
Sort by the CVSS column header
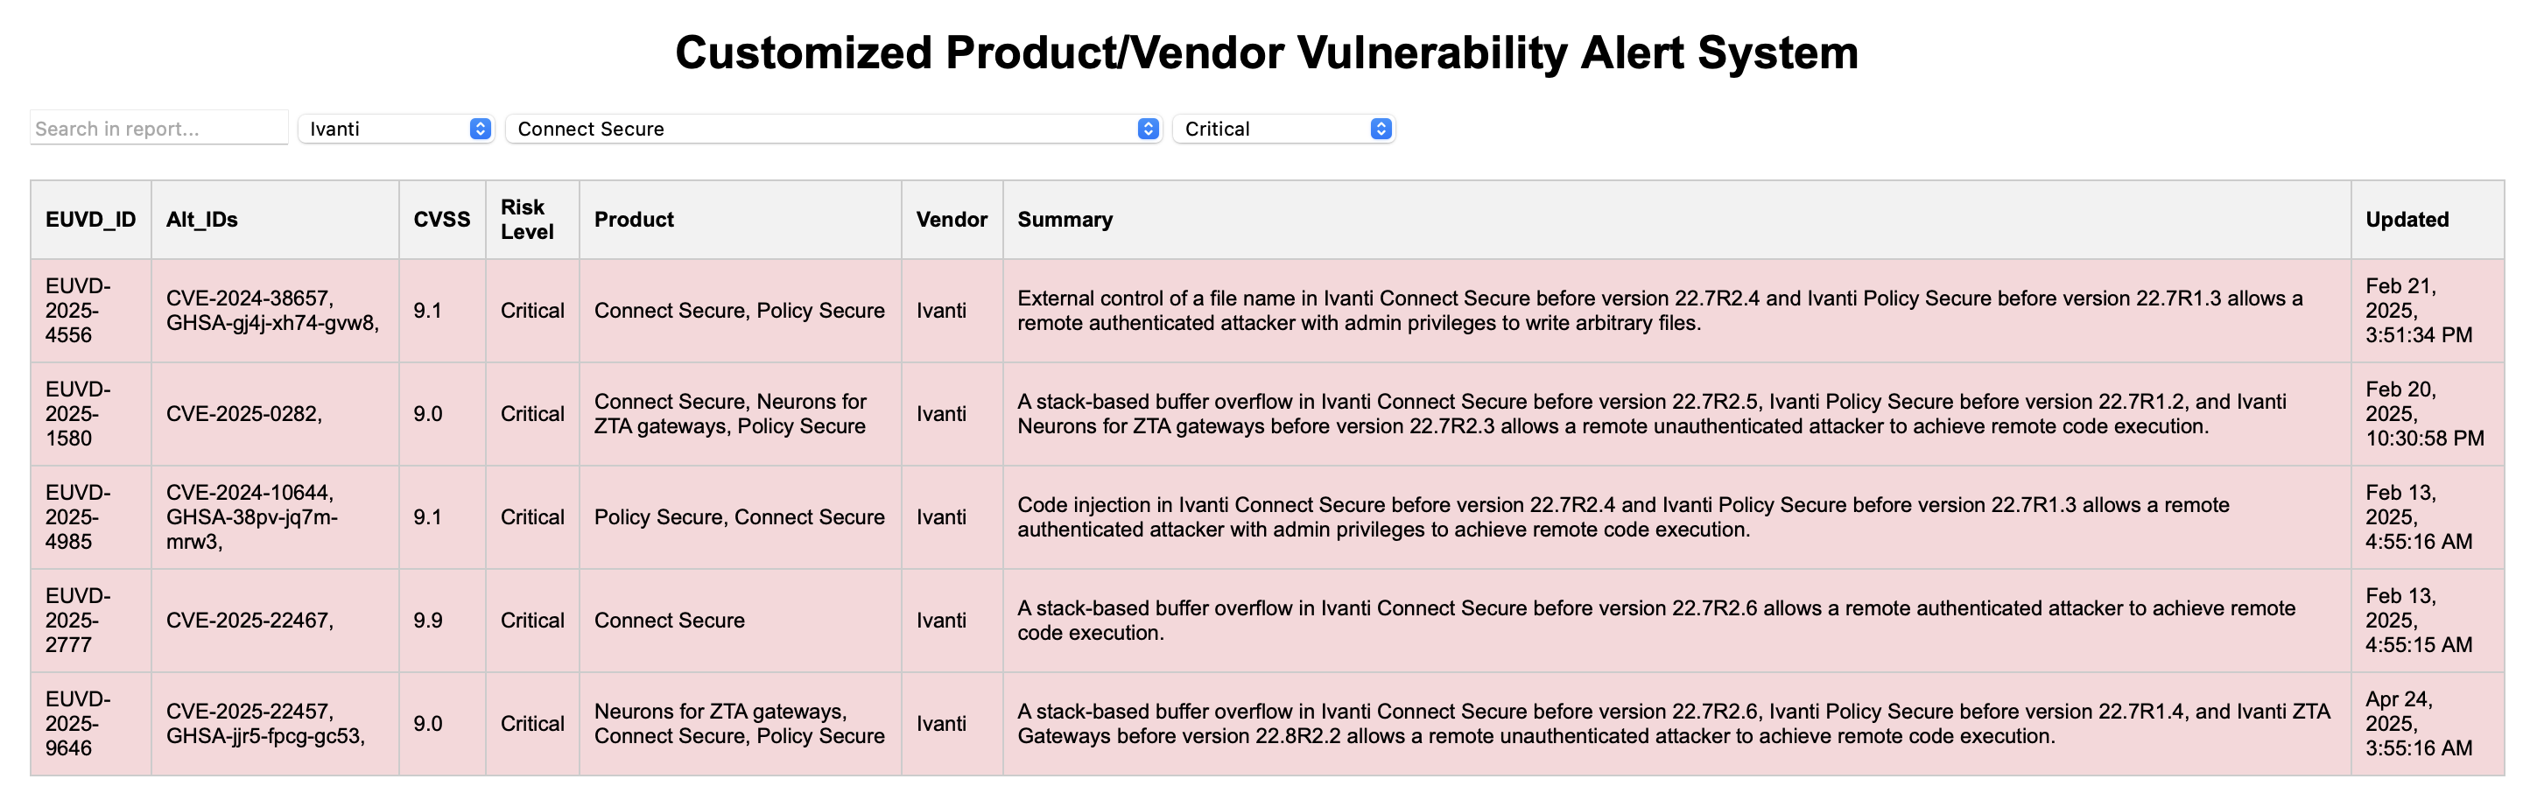tap(442, 220)
